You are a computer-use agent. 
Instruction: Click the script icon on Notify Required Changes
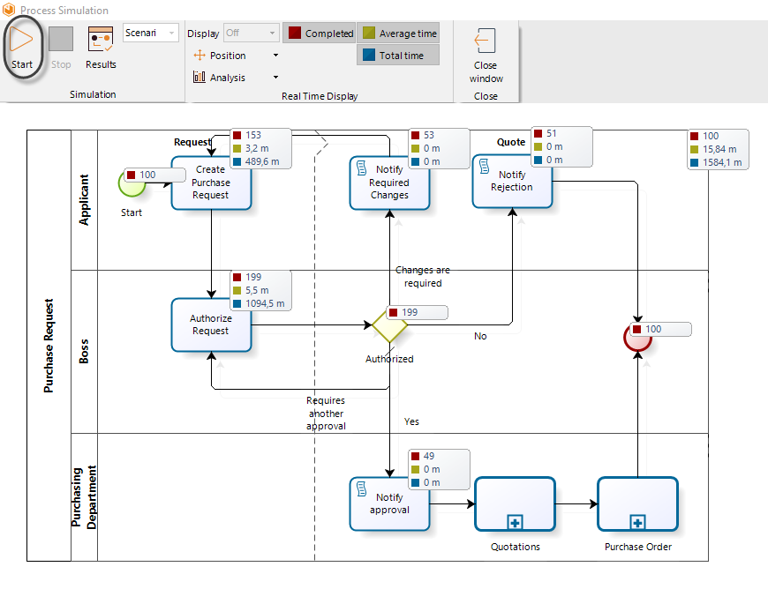[361, 168]
